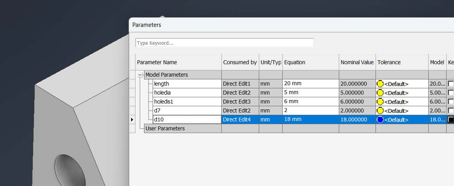Edit the 18 mm equation cell
Screen dimensions: 454x186
[311, 119]
